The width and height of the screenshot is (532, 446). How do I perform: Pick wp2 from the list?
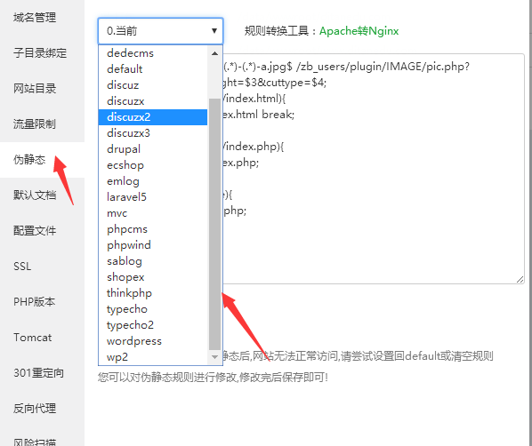click(153, 357)
